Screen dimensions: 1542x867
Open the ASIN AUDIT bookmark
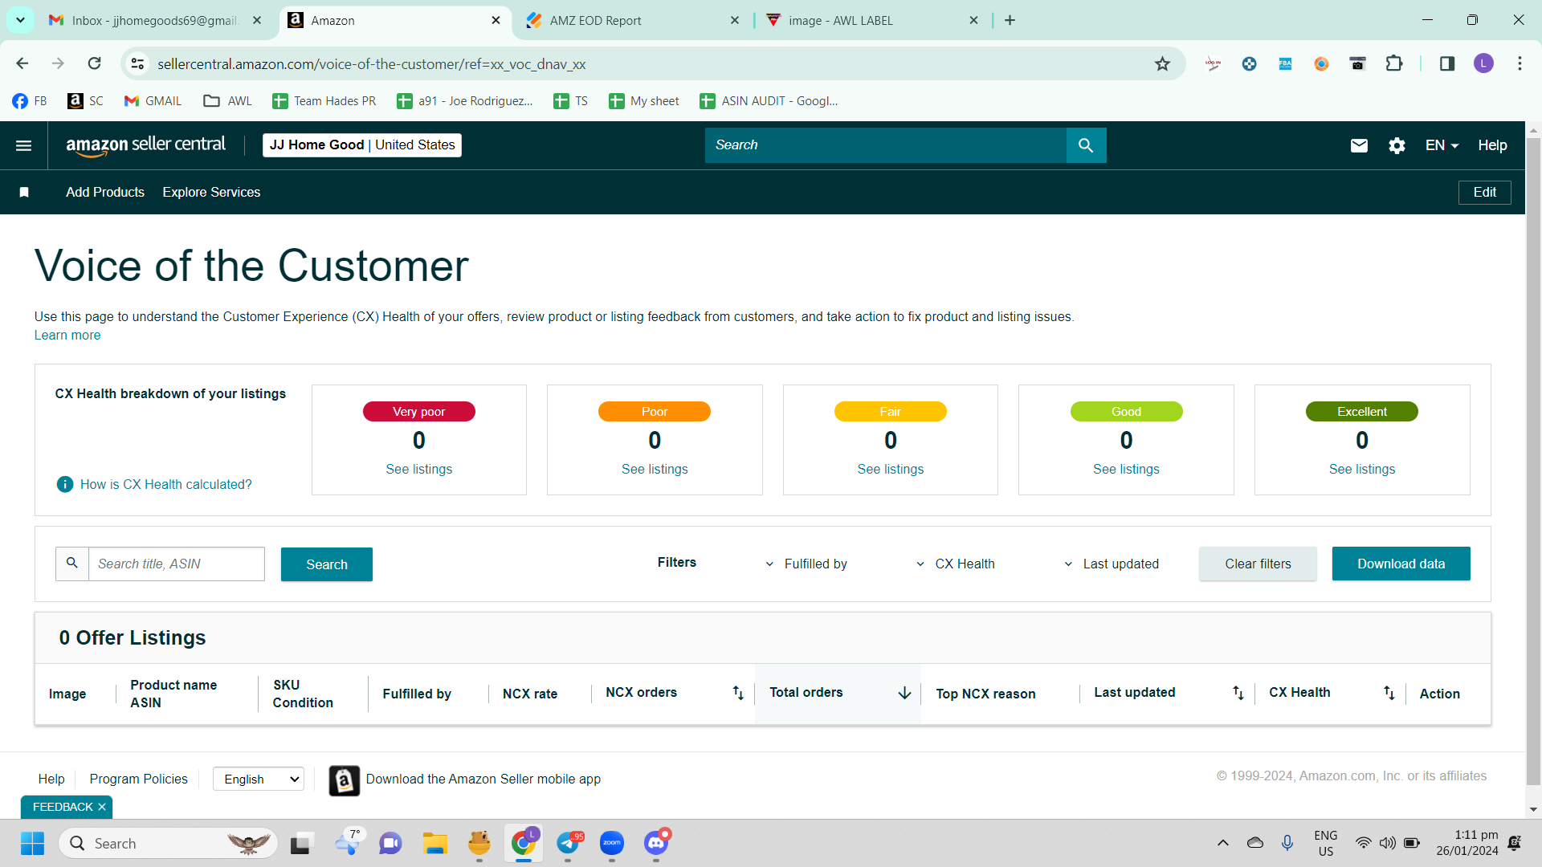tap(769, 101)
